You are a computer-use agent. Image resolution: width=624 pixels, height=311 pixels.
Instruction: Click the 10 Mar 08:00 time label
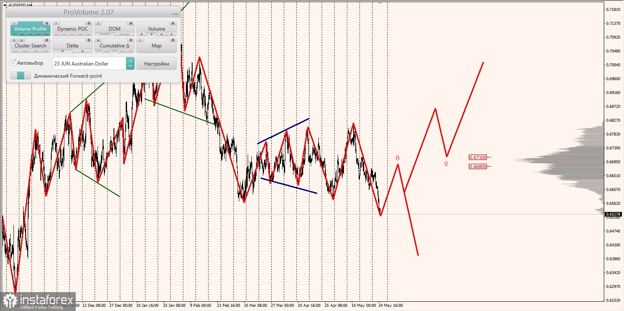(x=255, y=306)
